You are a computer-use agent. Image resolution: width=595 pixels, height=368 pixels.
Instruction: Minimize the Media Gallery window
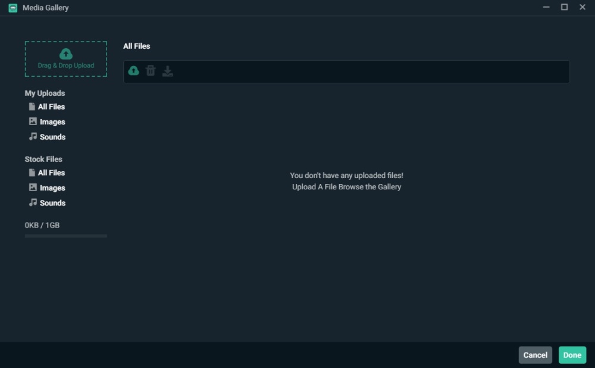(546, 7)
